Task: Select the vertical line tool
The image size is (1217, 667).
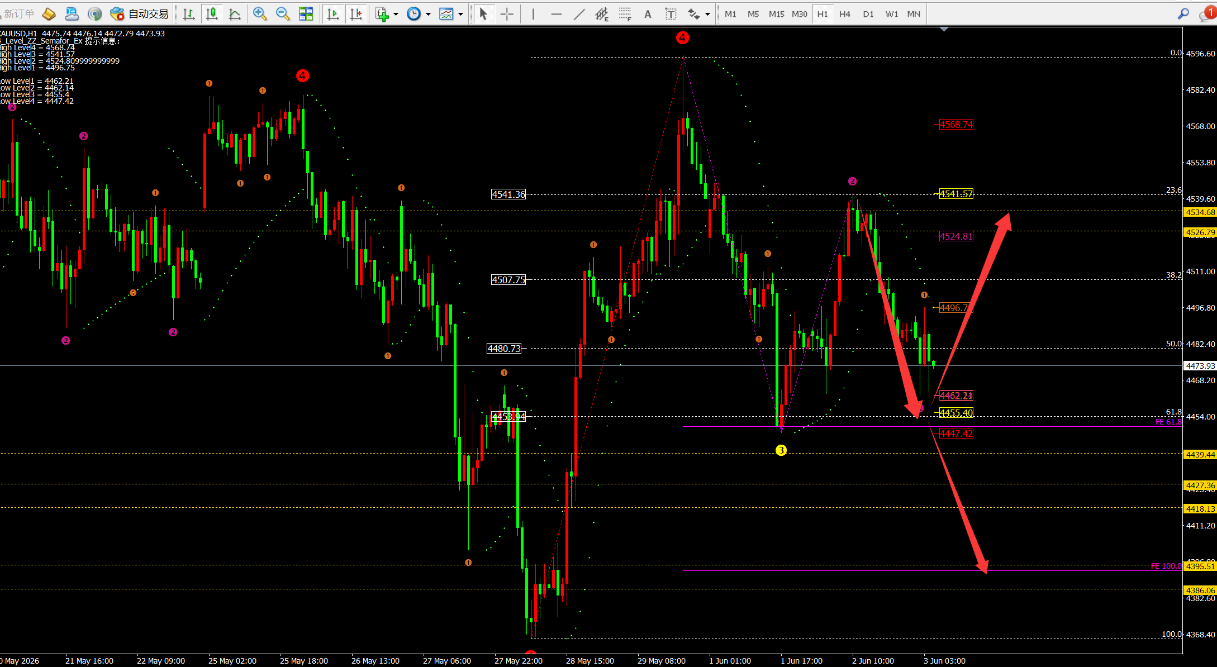Action: click(x=533, y=14)
